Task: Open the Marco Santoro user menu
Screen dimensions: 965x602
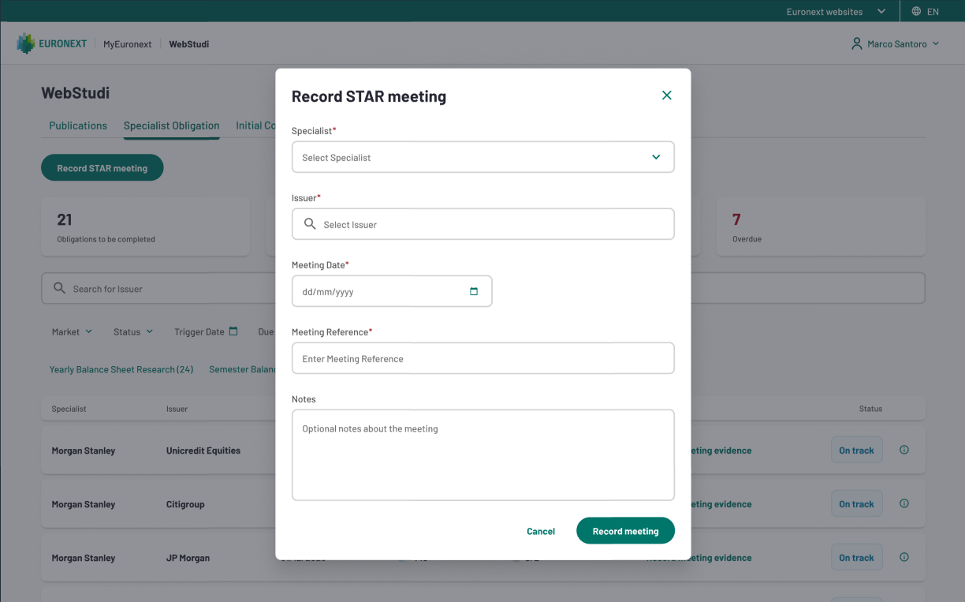Action: [x=896, y=44]
